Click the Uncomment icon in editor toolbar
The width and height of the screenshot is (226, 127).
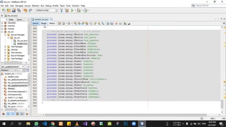click(x=129, y=24)
